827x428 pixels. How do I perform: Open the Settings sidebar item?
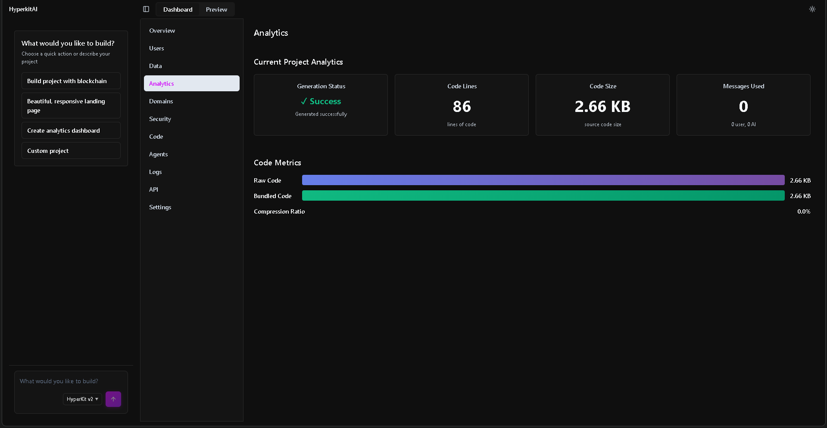[x=160, y=207]
